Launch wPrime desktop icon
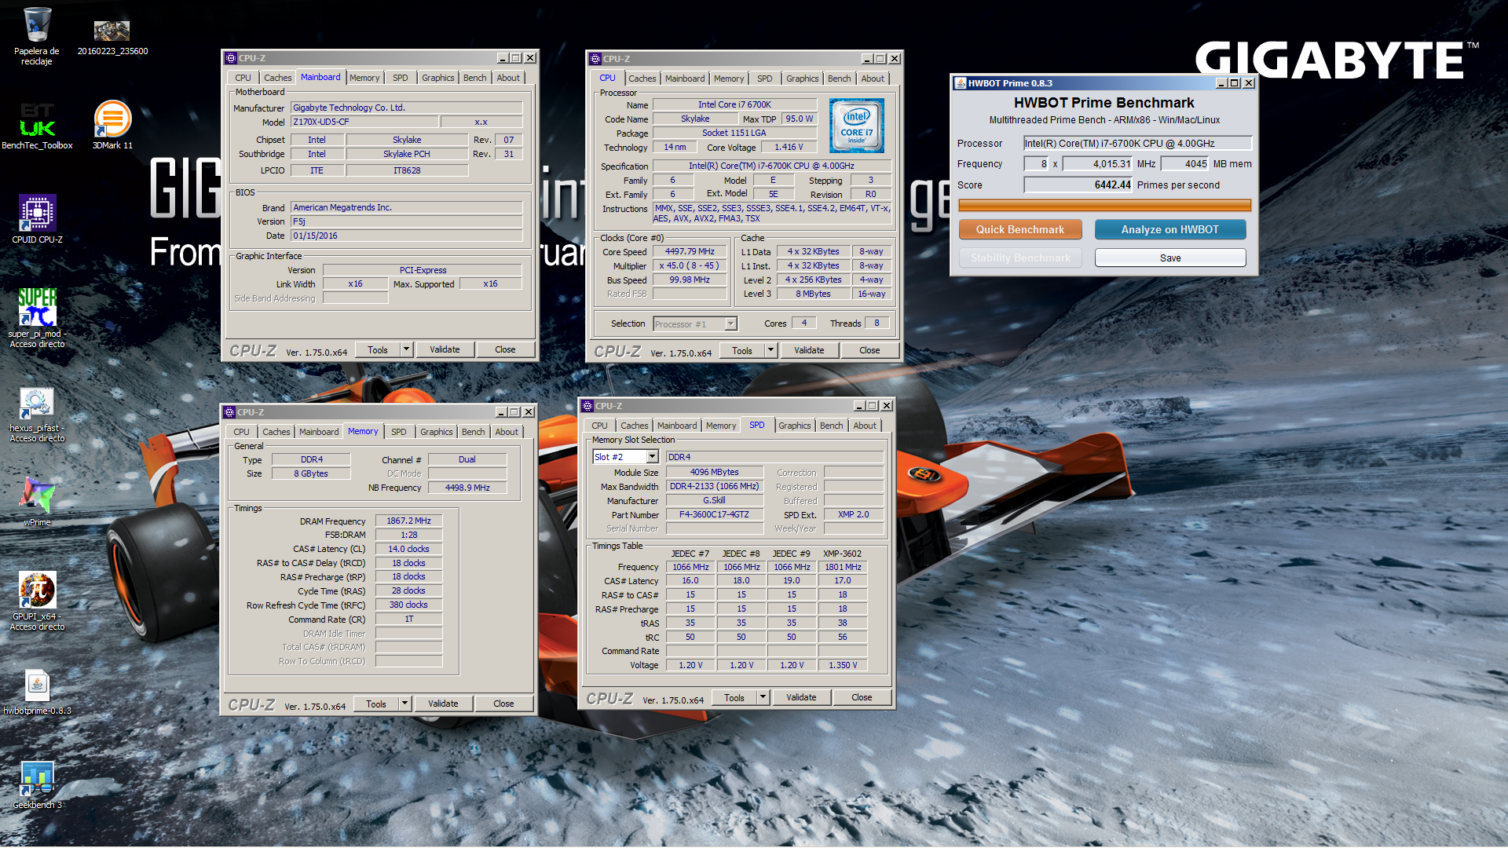The height and width of the screenshot is (848, 1508). pyautogui.click(x=37, y=503)
